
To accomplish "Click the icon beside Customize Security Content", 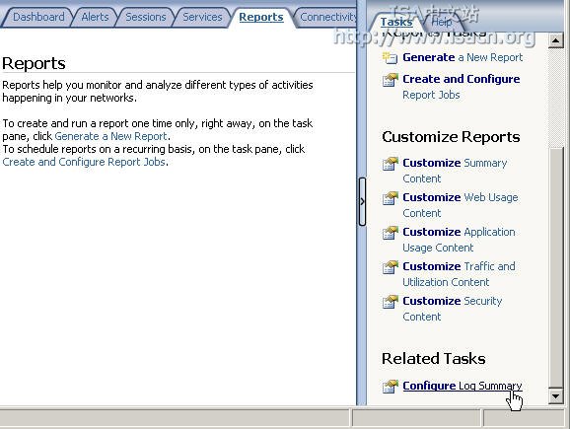I will (391, 302).
